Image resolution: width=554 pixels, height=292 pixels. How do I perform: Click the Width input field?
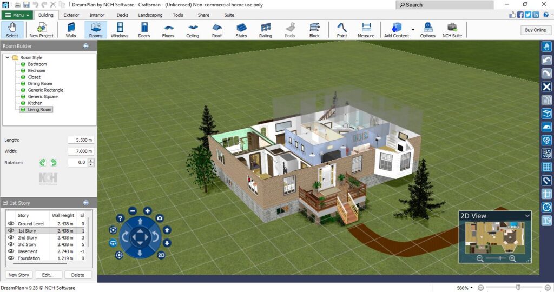coord(81,151)
